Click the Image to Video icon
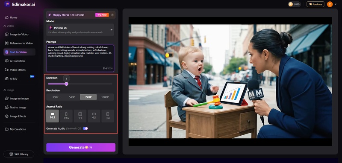Viewport: 342px width, 163px height. 7,35
